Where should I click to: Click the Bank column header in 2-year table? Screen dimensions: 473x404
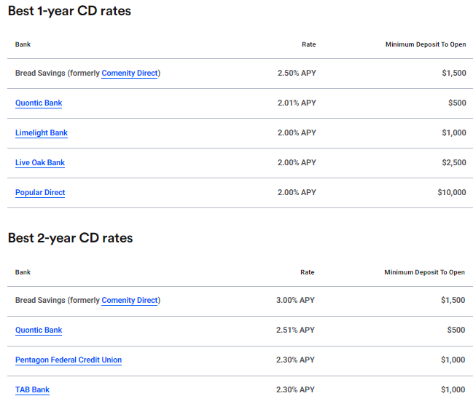23,272
